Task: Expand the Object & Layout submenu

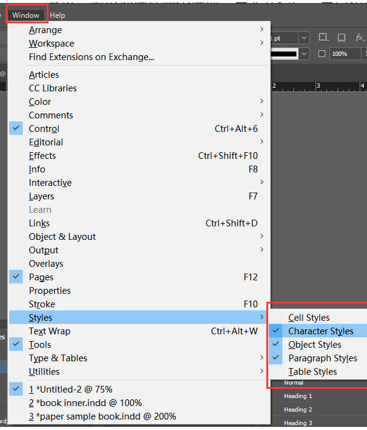Action: pos(139,236)
